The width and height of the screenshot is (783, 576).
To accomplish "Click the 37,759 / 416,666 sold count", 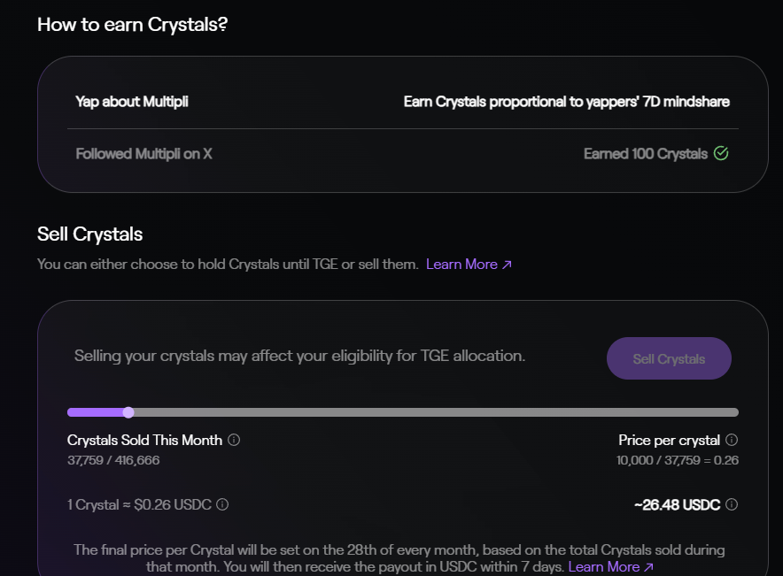I will point(113,460).
